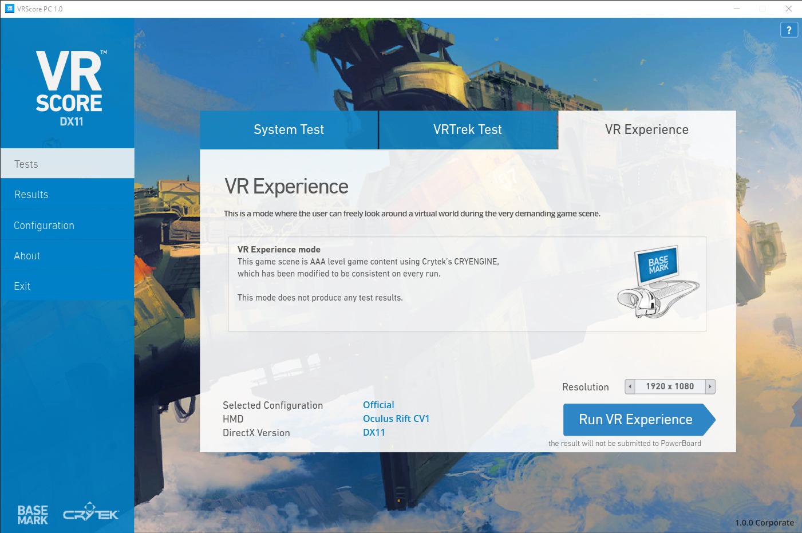Select the Tests sidebar item

tap(26, 164)
